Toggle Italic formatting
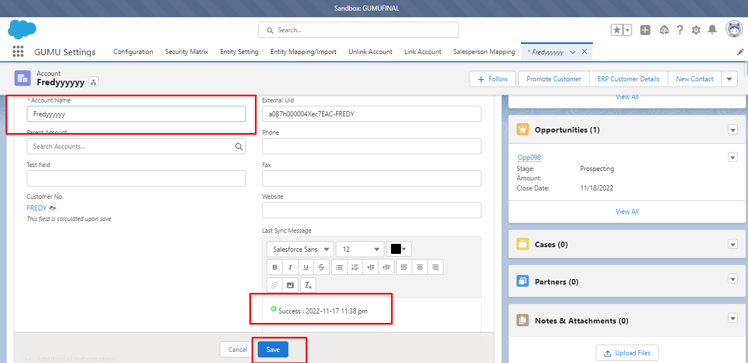The width and height of the screenshot is (748, 363). pyautogui.click(x=290, y=267)
